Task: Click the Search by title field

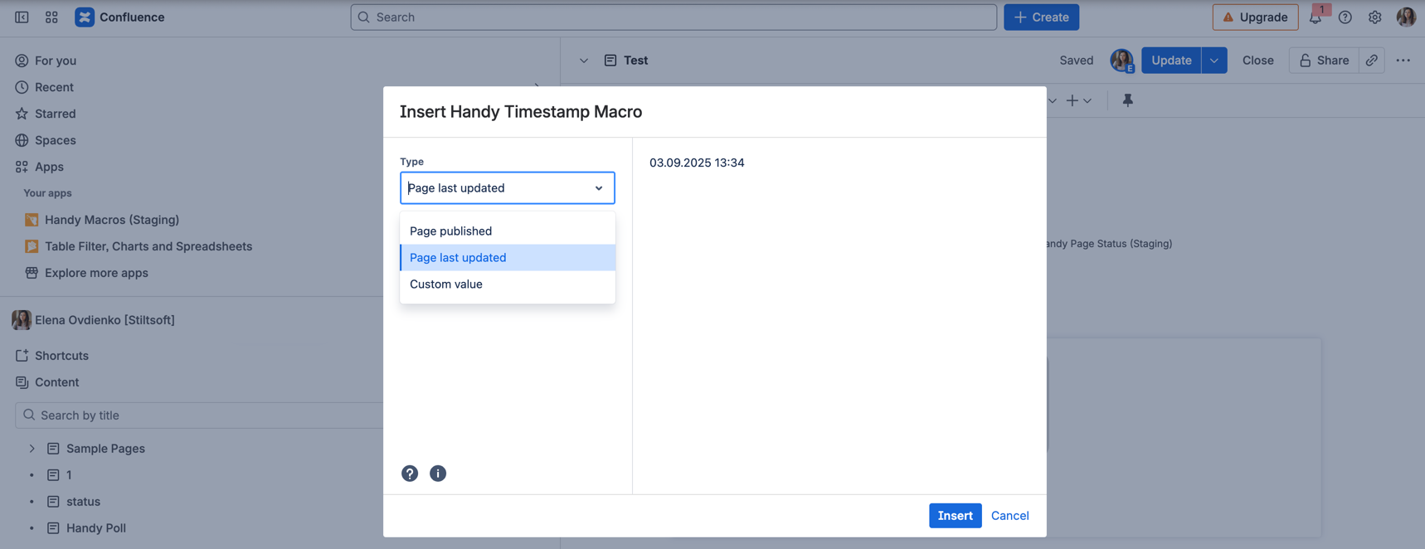Action: pos(199,415)
